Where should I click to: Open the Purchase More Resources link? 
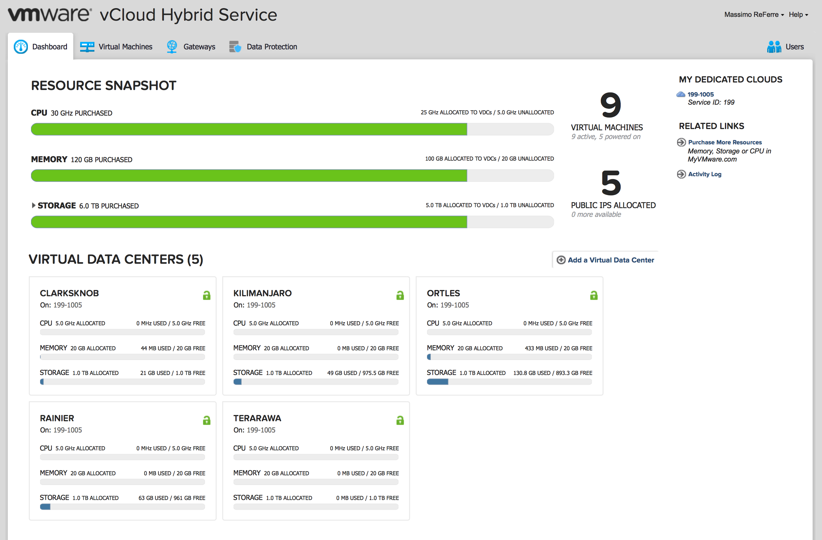click(x=725, y=142)
